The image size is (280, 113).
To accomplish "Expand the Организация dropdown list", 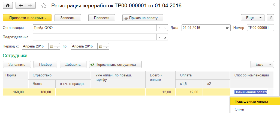I will 159,28.
